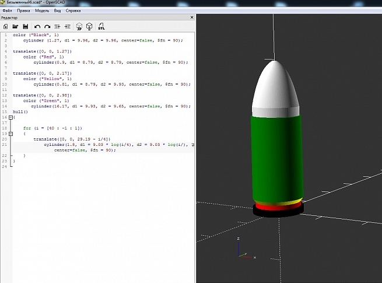Screen dimensions: 382x283
Task: Open the Правка menu
Action: click(x=24, y=11)
